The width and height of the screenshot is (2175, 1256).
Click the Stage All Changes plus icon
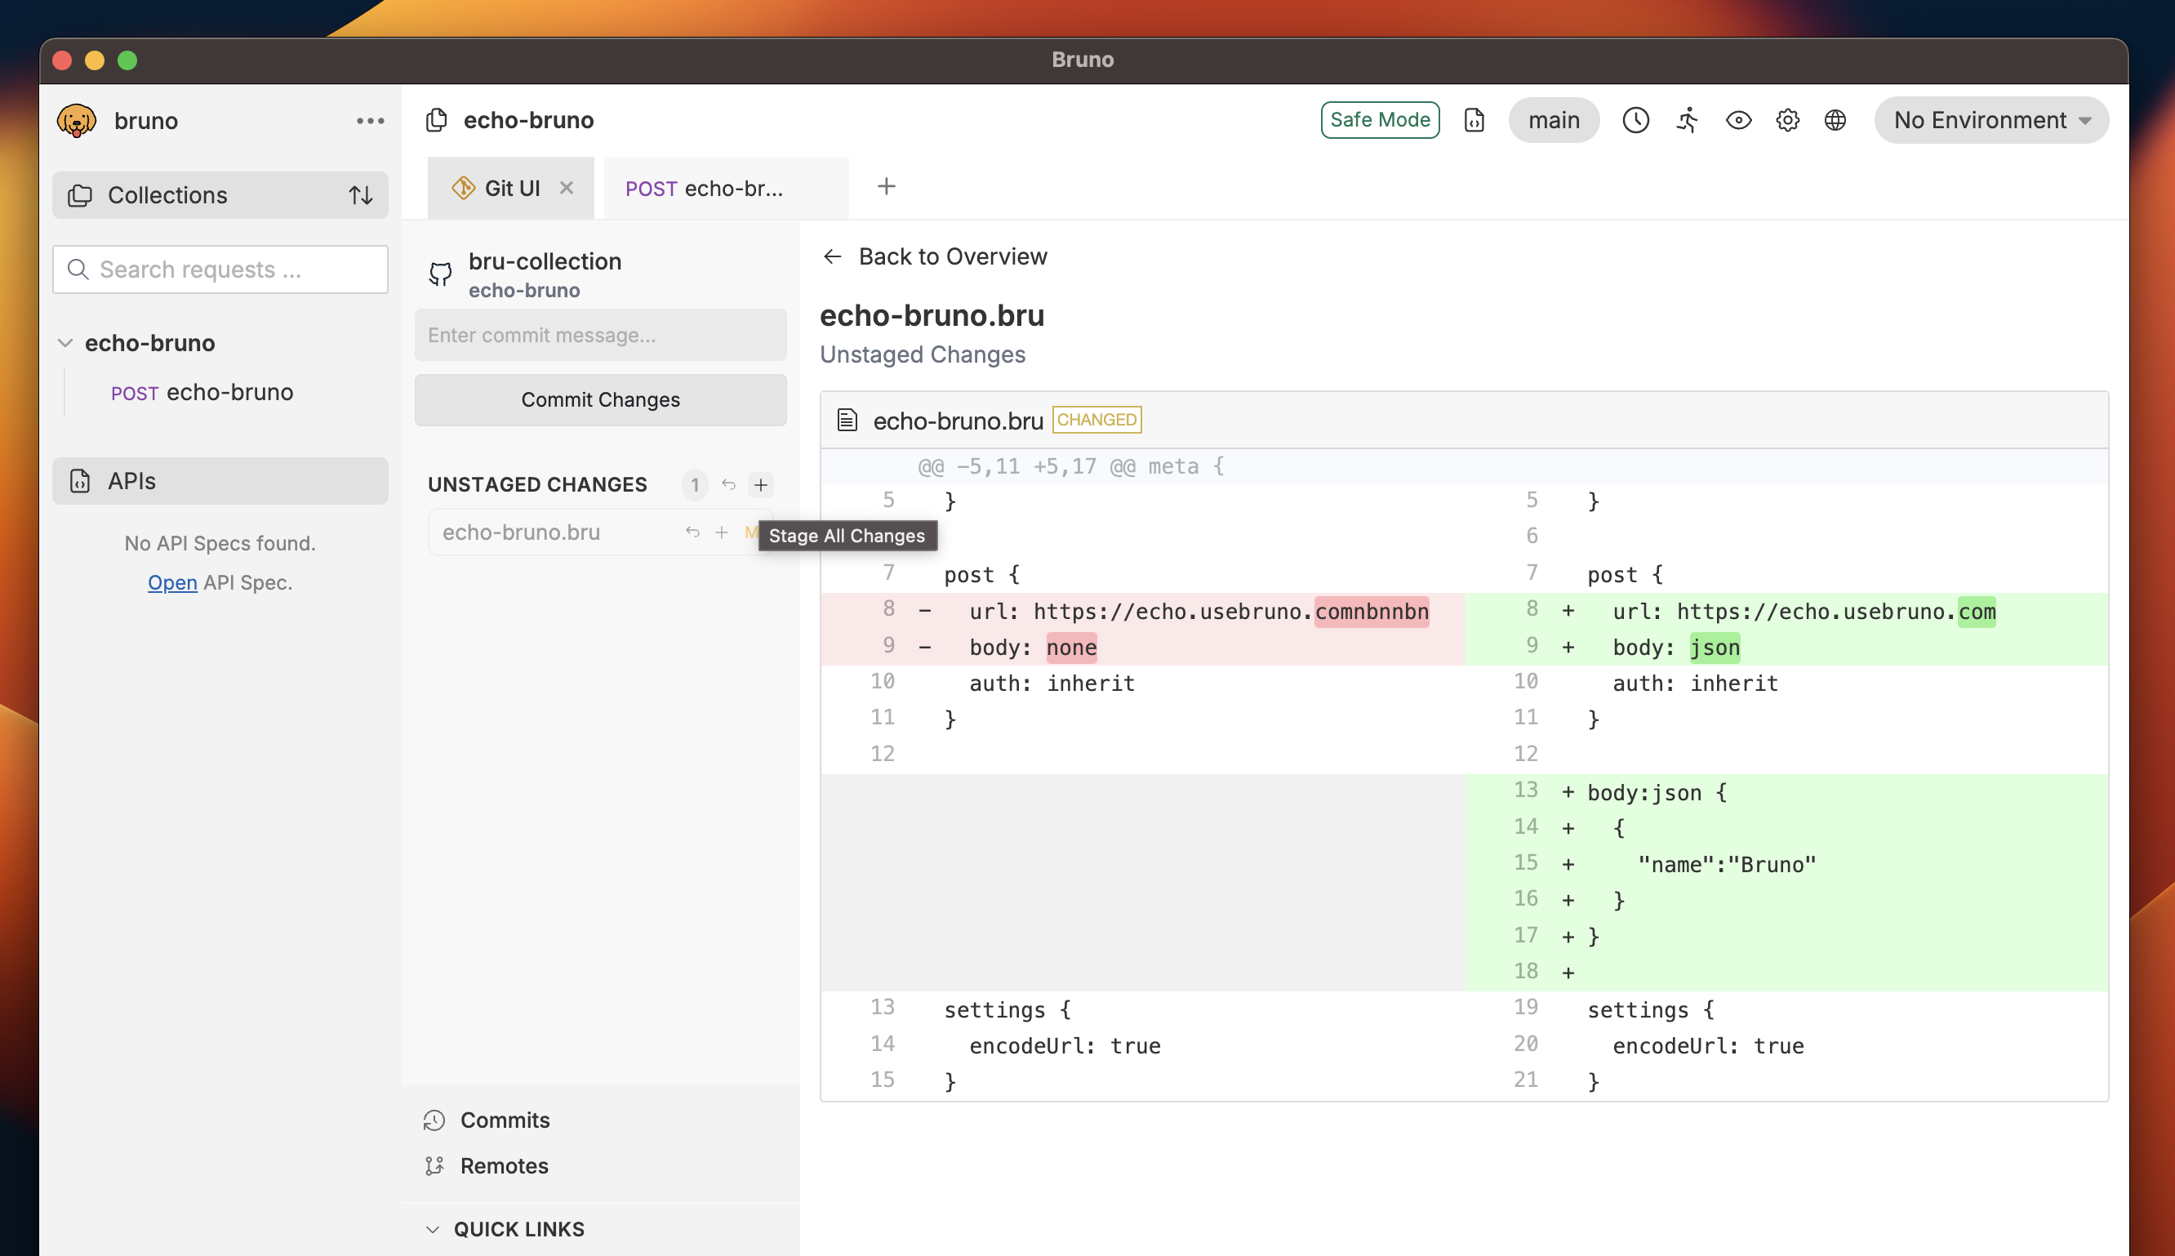tap(761, 485)
